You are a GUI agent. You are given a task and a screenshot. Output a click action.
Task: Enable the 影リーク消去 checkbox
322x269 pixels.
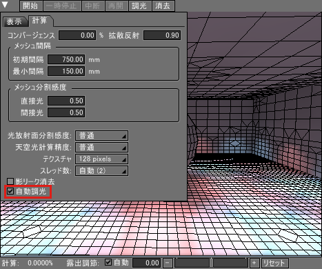point(10,181)
